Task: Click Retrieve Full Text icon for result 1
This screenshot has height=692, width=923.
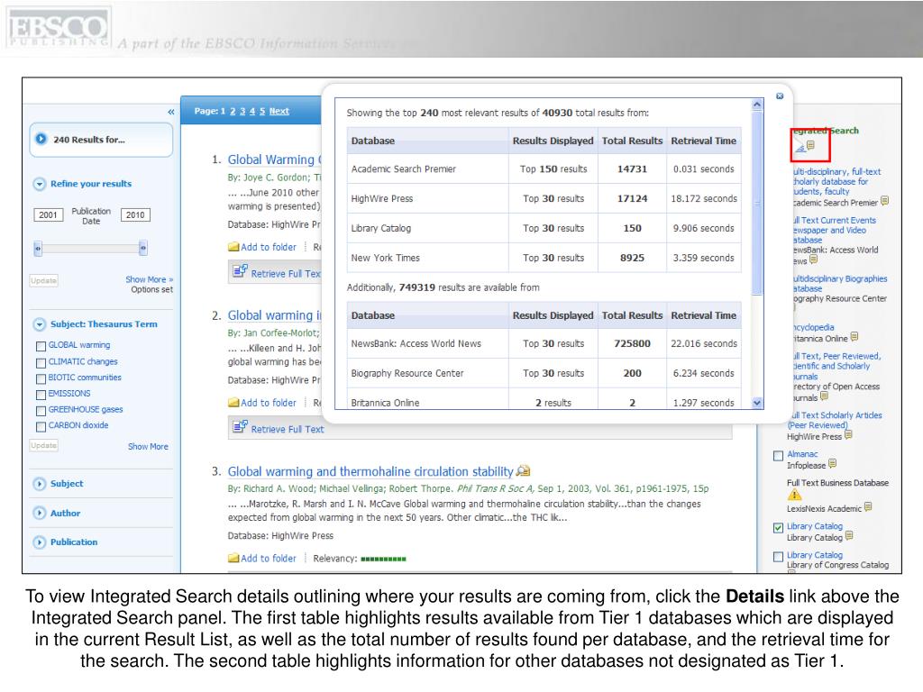Action: [x=240, y=271]
